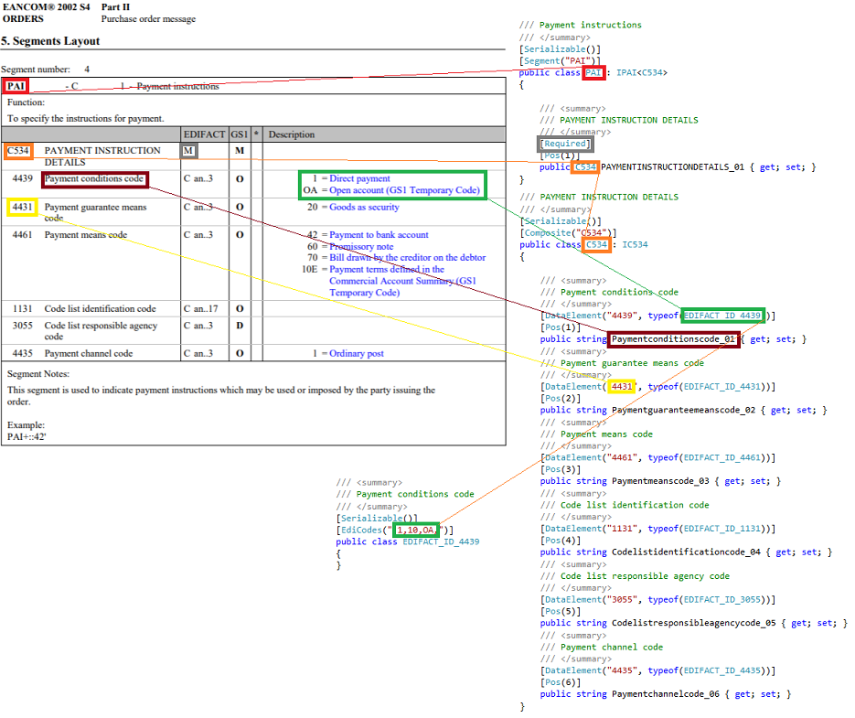This screenshot has height=718, width=855.
Task: Select the PAI segment tag in the table header
Action: click(x=16, y=86)
